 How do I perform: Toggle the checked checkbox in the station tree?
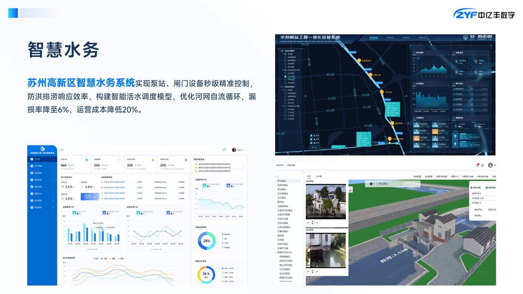(285, 76)
